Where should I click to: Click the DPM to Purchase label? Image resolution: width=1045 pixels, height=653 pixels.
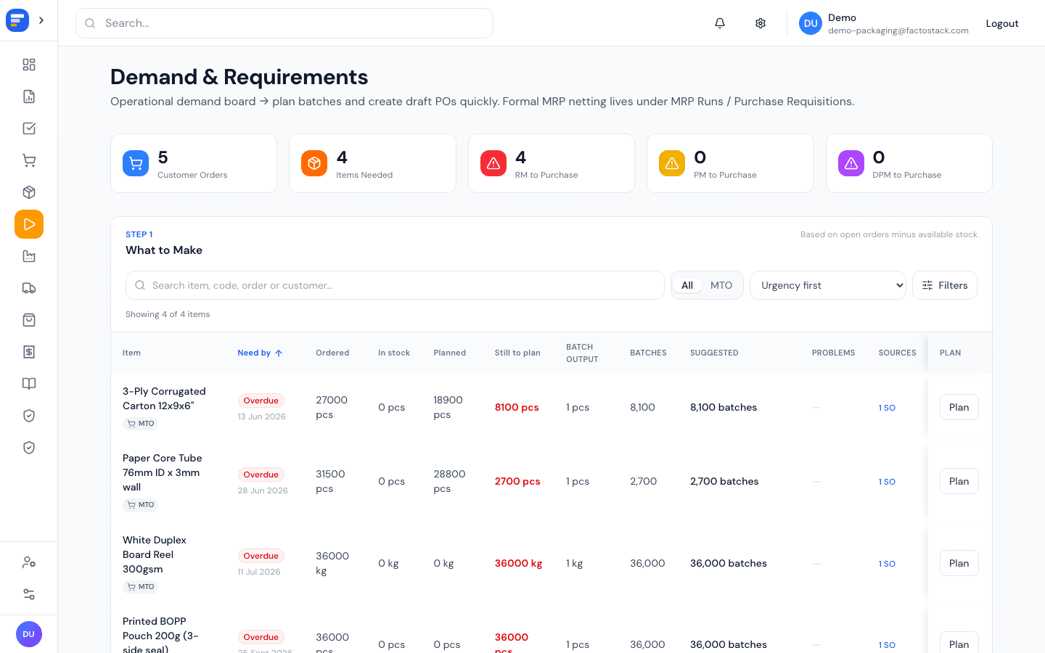[906, 175]
